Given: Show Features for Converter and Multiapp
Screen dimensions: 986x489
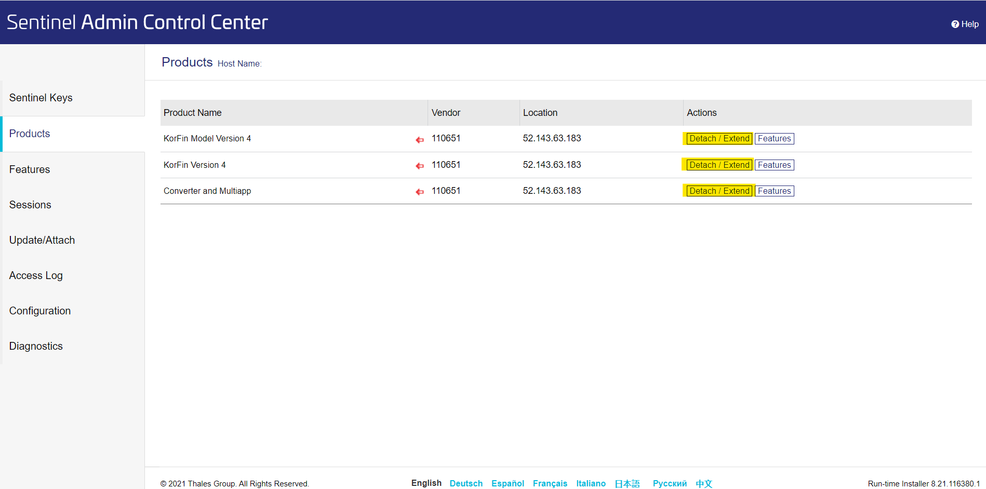Looking at the screenshot, I should click(x=774, y=191).
